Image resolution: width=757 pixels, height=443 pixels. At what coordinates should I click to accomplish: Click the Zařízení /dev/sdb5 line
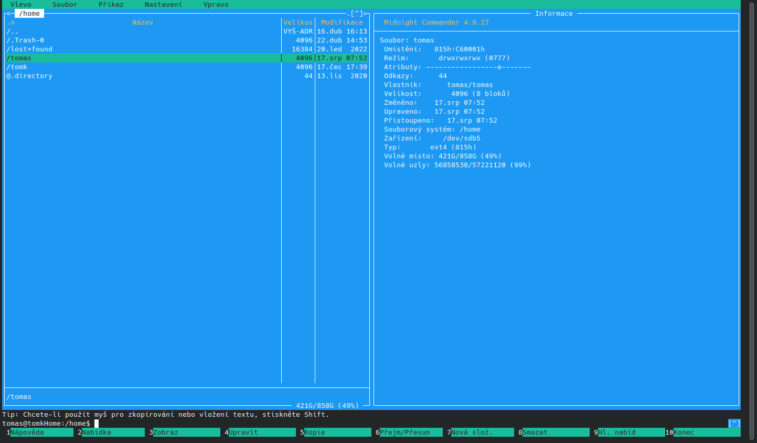(x=432, y=138)
